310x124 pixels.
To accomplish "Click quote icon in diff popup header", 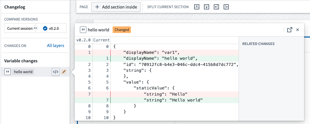I will pos(83,30).
